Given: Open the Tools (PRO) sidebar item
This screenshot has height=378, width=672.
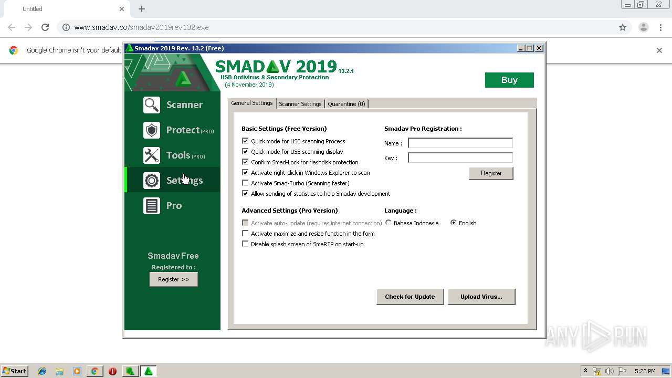Looking at the screenshot, I should (172, 155).
